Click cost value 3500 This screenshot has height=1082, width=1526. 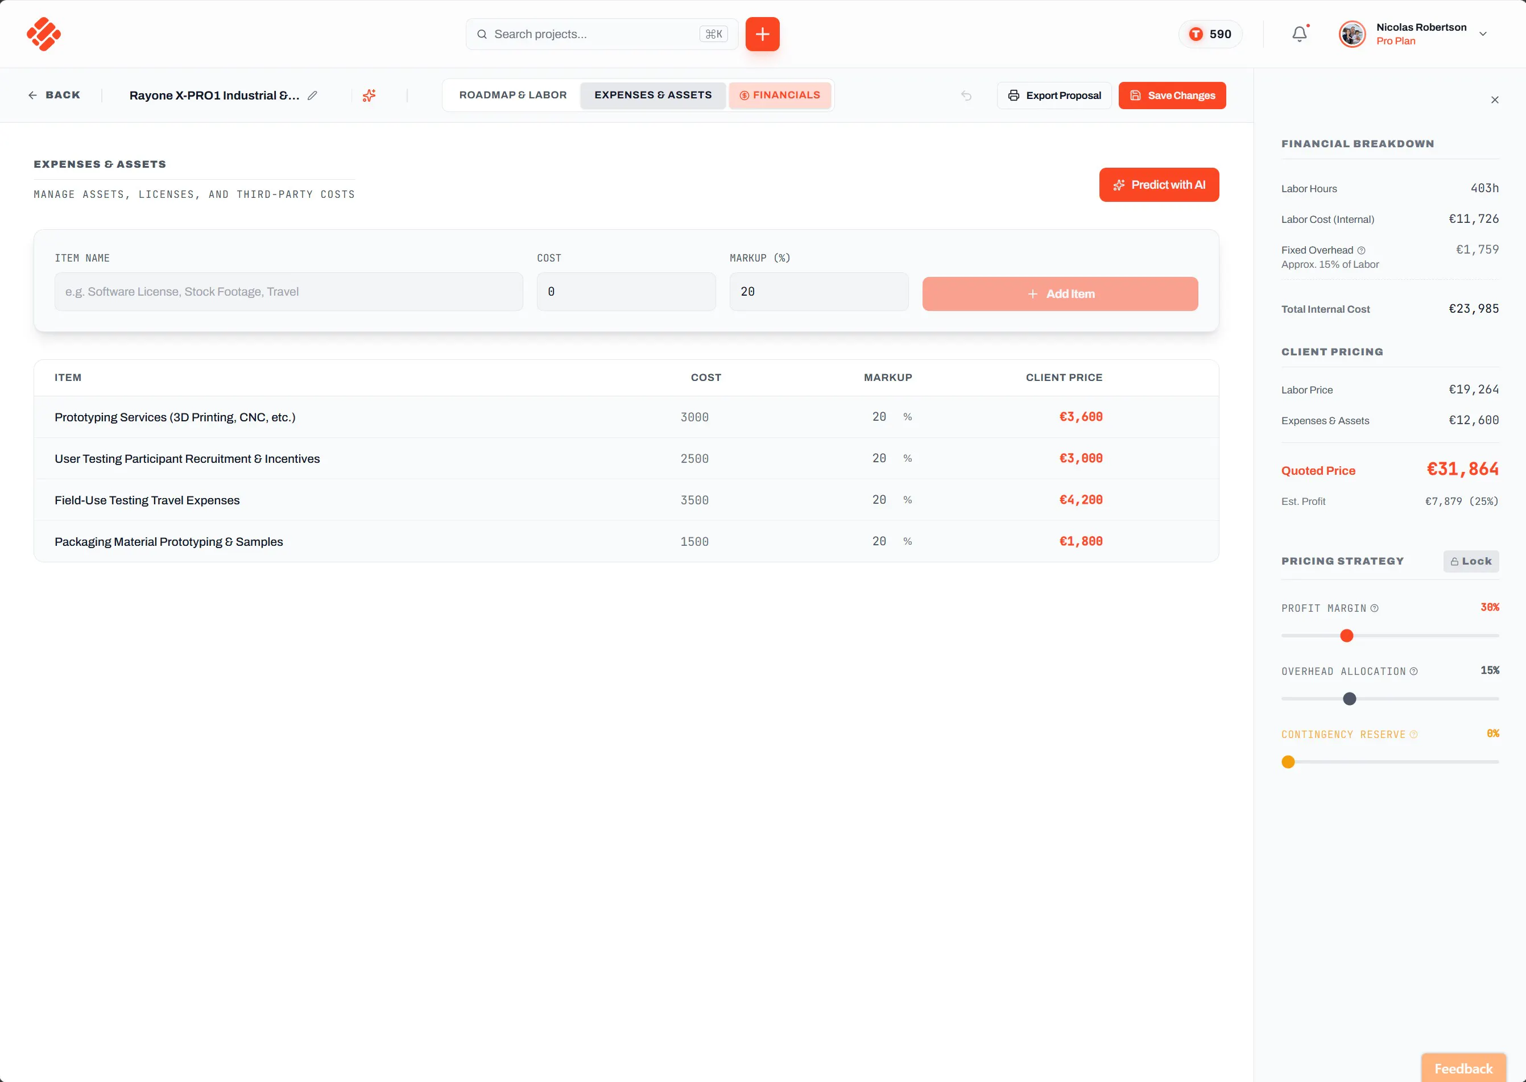tap(694, 500)
